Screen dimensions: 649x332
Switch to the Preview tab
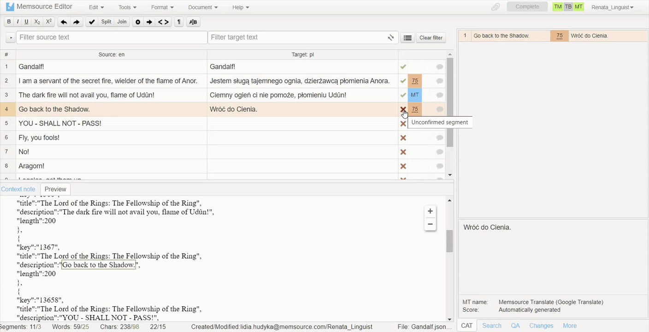55,189
